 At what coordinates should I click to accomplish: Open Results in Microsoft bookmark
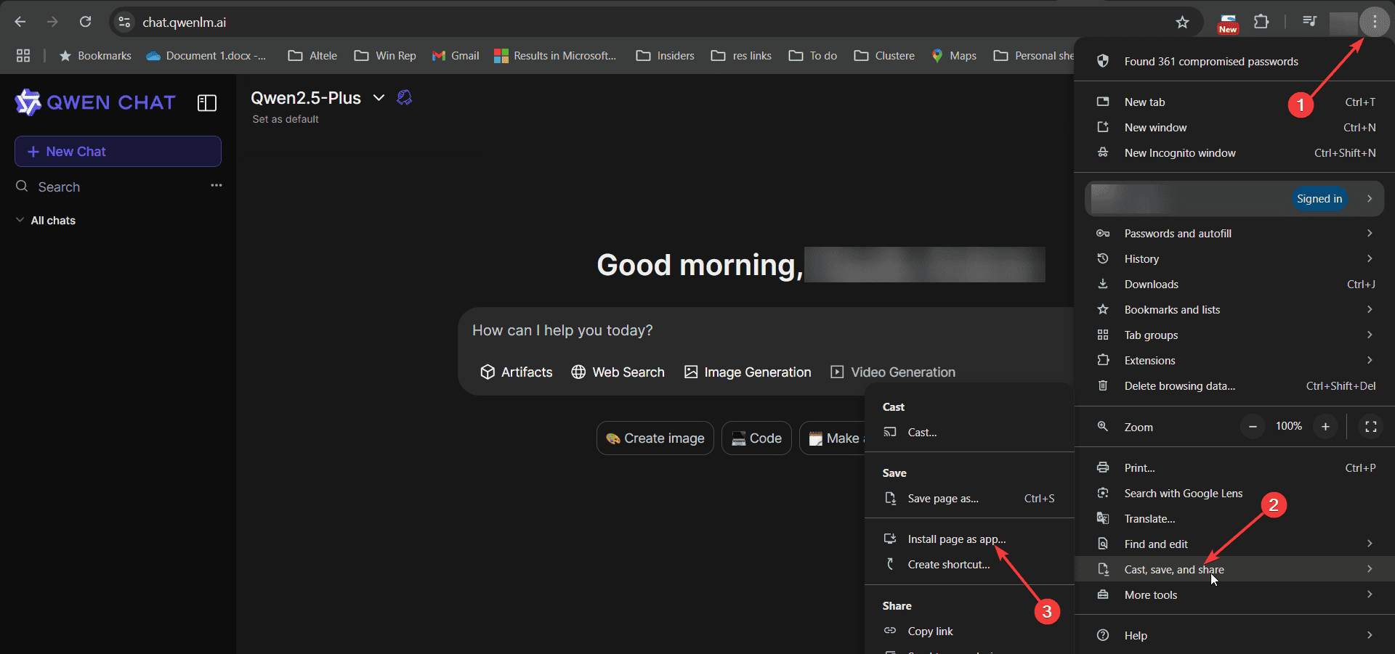pos(555,56)
